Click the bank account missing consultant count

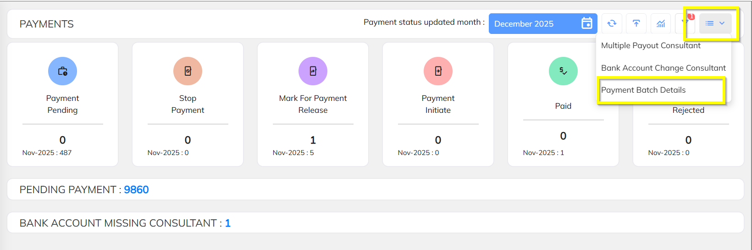pyautogui.click(x=227, y=223)
